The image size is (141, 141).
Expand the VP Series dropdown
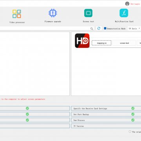point(134,29)
